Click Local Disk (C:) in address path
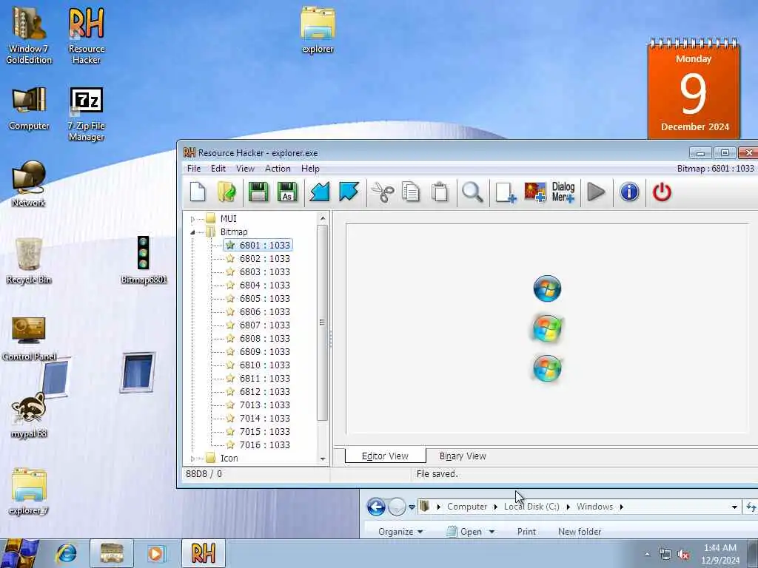Viewport: 758px width, 568px height. point(531,507)
